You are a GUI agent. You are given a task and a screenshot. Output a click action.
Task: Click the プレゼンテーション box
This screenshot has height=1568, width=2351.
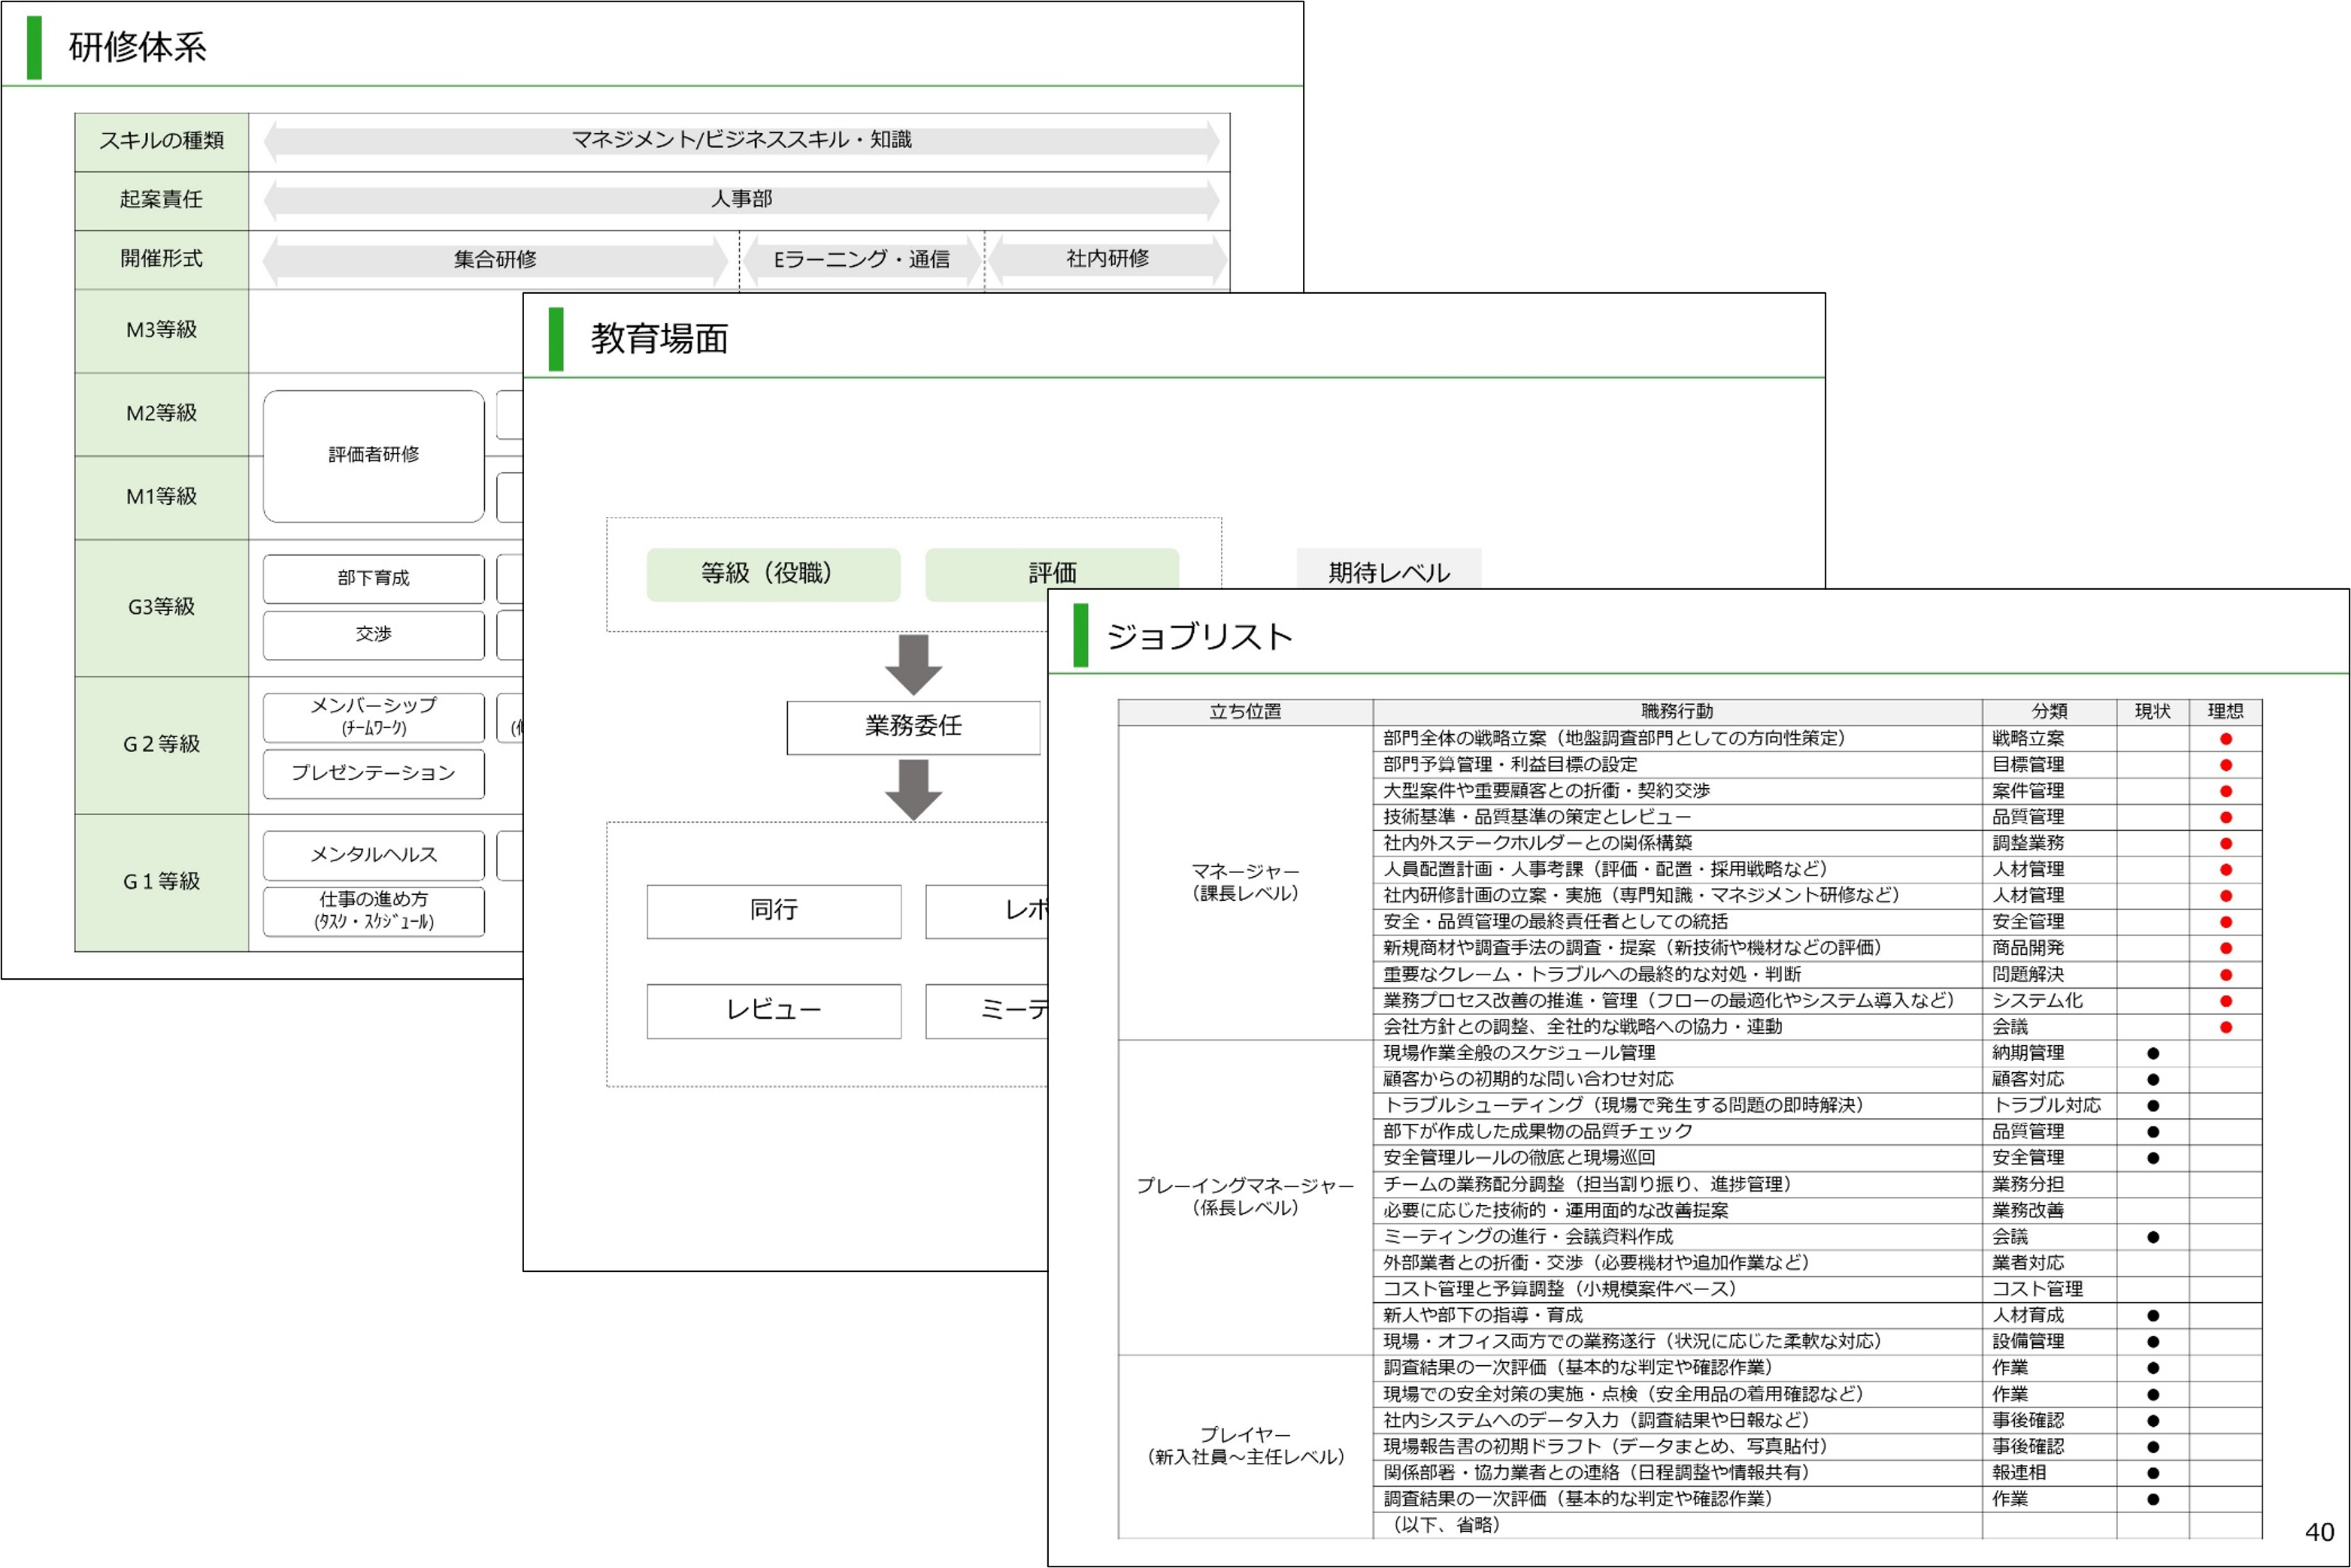[x=373, y=773]
